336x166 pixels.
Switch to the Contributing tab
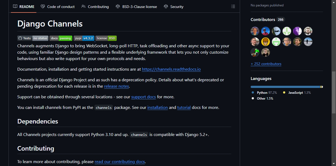[95, 7]
